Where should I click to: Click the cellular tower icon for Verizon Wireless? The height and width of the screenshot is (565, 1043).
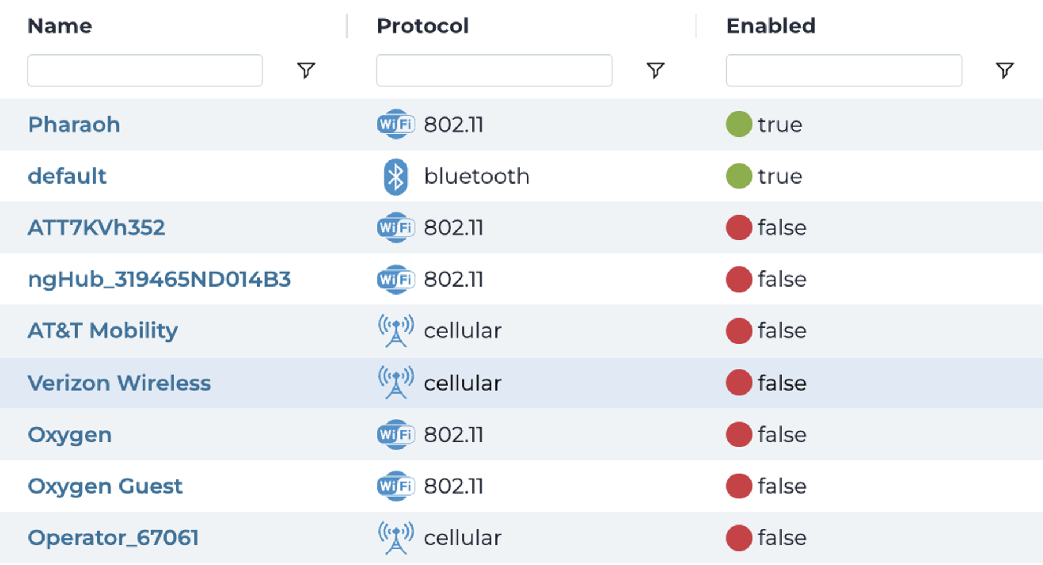396,383
